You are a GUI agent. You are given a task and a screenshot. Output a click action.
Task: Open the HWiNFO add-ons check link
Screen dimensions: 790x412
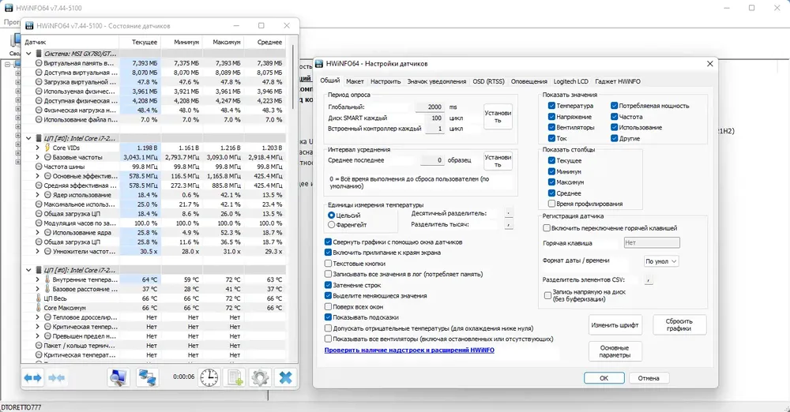point(409,350)
